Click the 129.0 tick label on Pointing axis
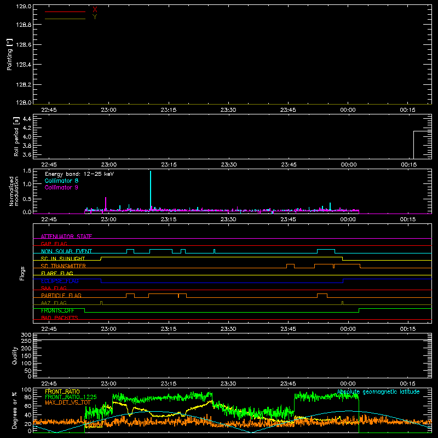The width and height of the screenshot is (438, 438). click(24, 7)
